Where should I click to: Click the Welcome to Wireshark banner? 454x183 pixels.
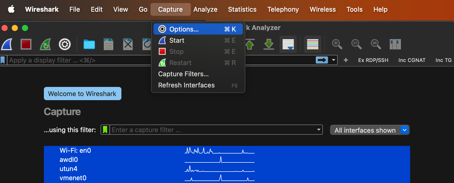[x=83, y=94]
